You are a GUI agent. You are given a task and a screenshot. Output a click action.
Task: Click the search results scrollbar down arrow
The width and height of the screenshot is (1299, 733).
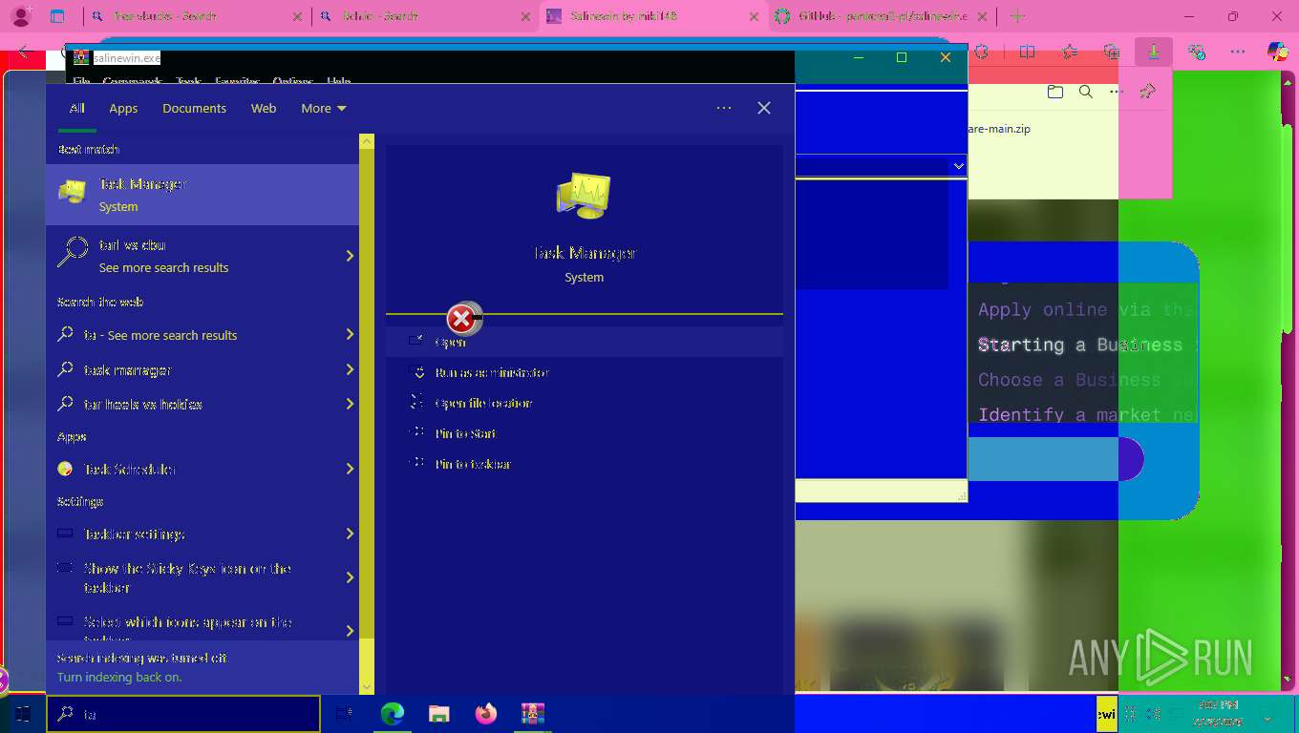(366, 687)
